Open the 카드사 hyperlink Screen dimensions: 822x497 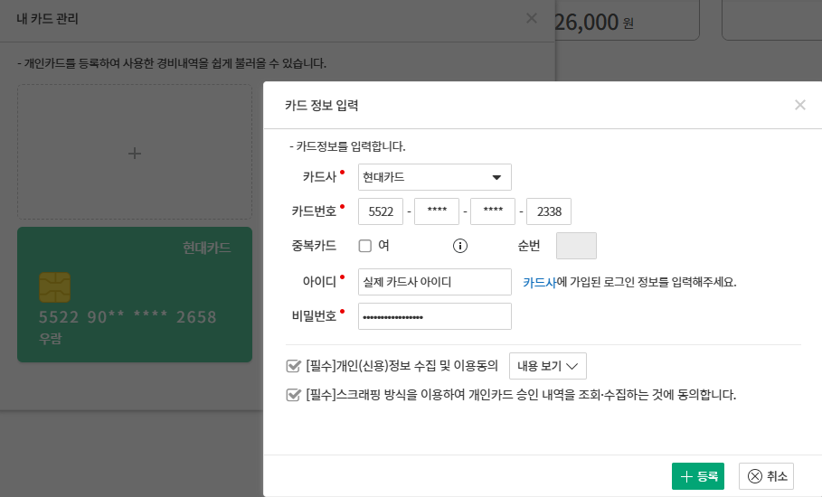click(x=539, y=282)
